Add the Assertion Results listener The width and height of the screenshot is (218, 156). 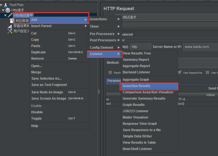click(149, 86)
